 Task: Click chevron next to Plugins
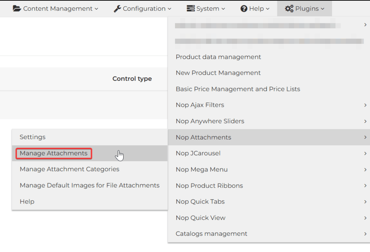323,9
